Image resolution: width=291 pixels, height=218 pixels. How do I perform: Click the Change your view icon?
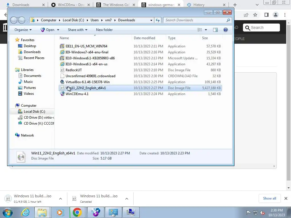pyautogui.click(x=200, y=30)
